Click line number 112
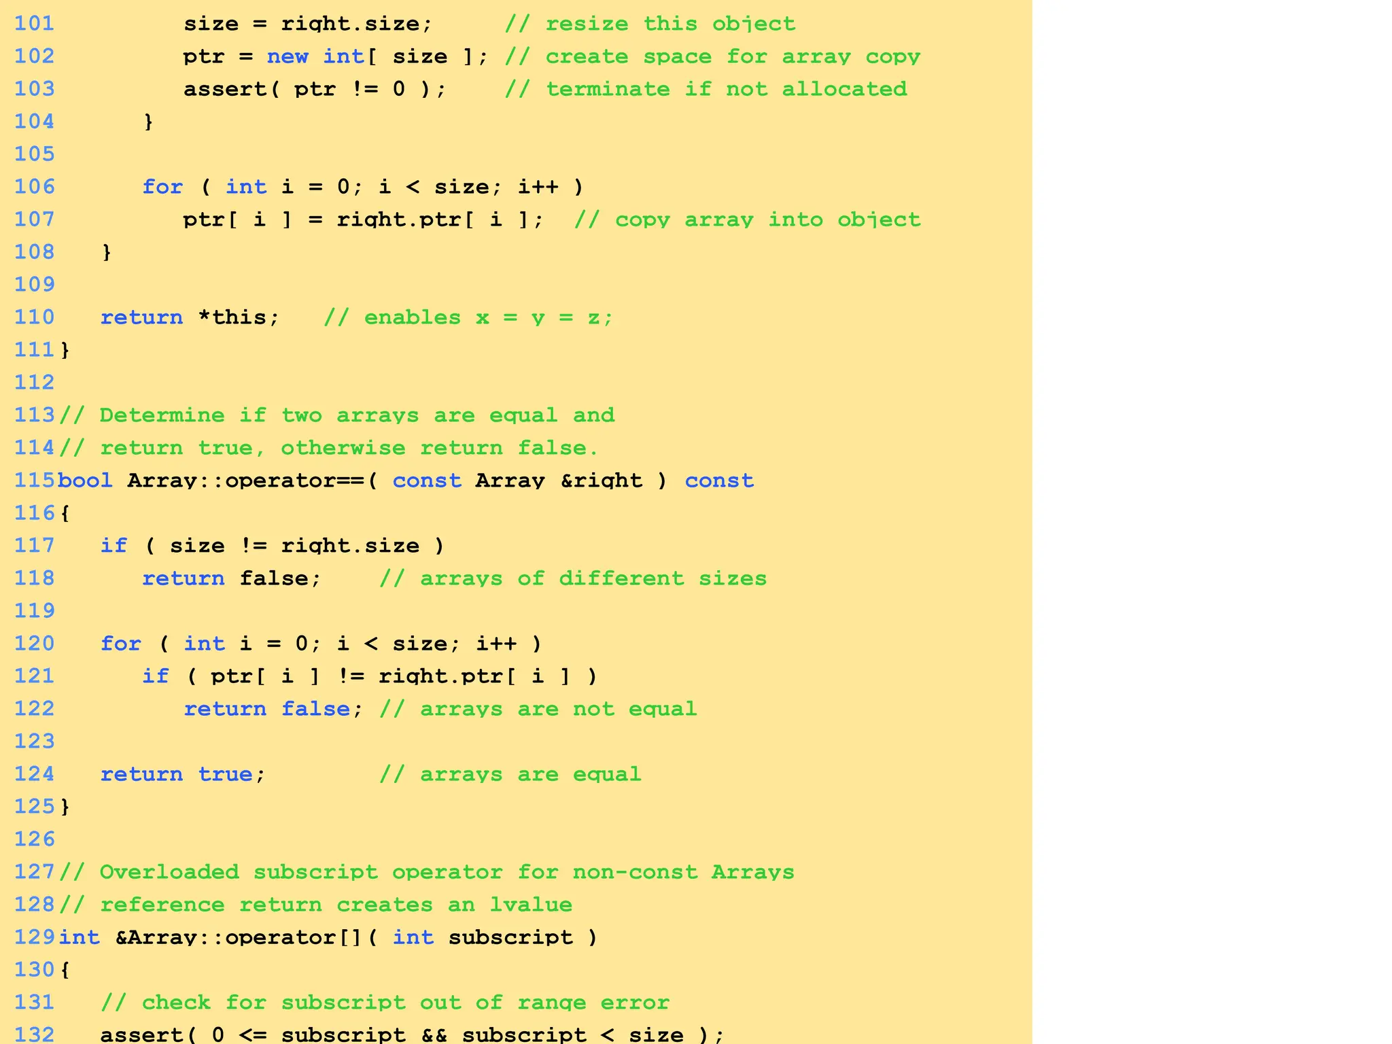This screenshot has height=1044, width=1392. pyautogui.click(x=35, y=383)
